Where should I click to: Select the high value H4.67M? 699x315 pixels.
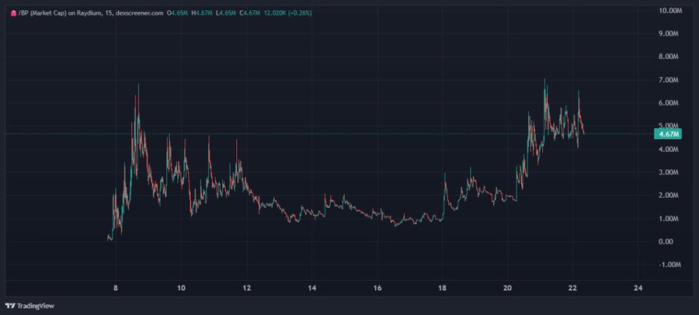click(202, 13)
